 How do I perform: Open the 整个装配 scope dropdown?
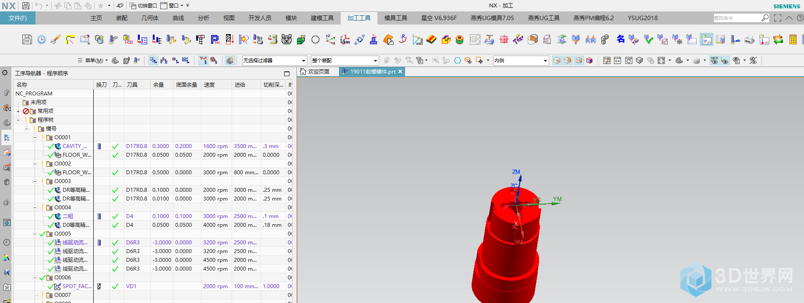[x=345, y=60]
